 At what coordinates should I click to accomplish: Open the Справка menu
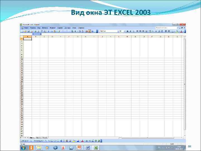pyautogui.click(x=81, y=28)
